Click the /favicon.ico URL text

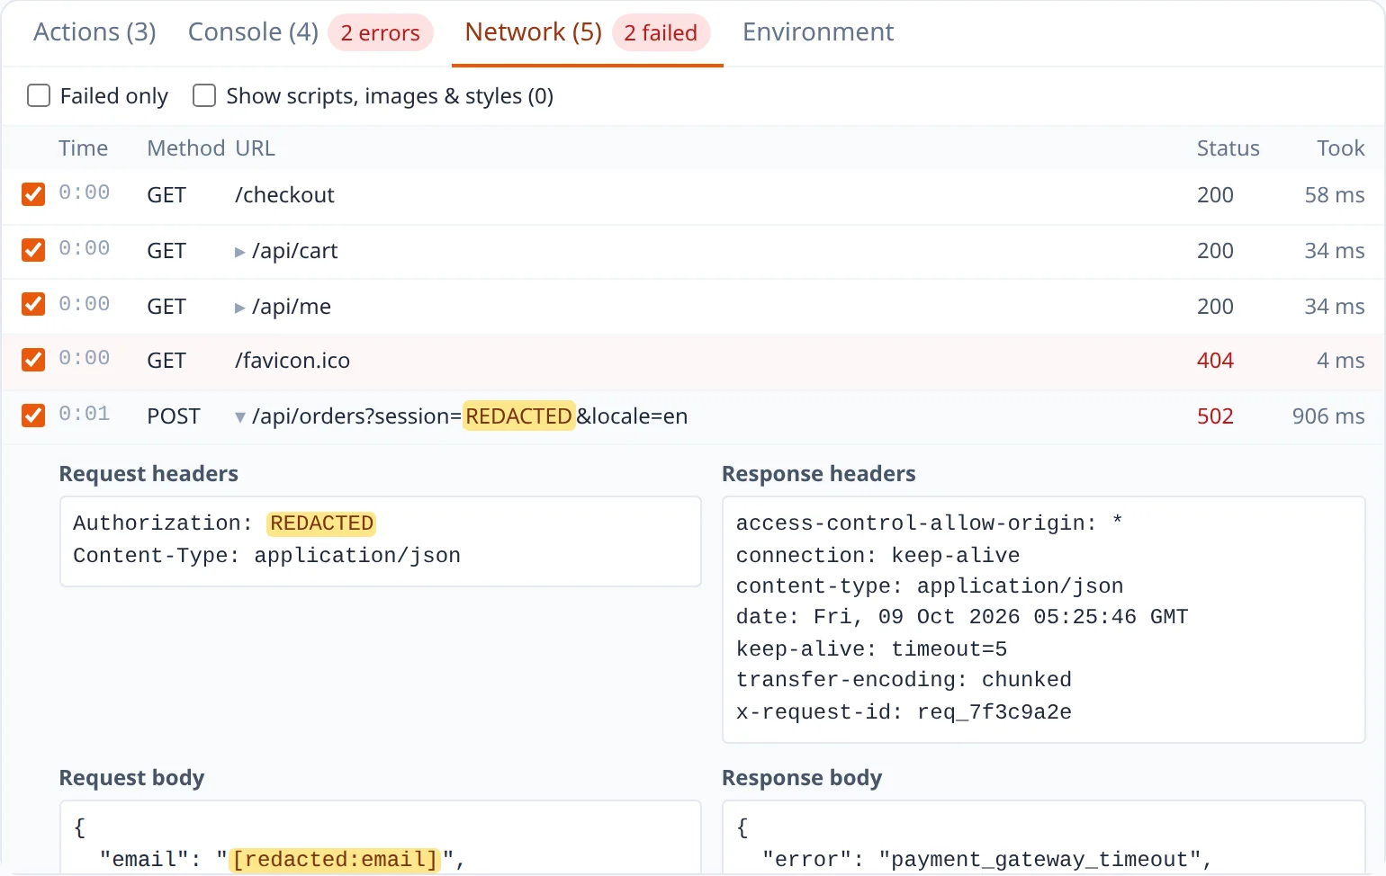[292, 361]
